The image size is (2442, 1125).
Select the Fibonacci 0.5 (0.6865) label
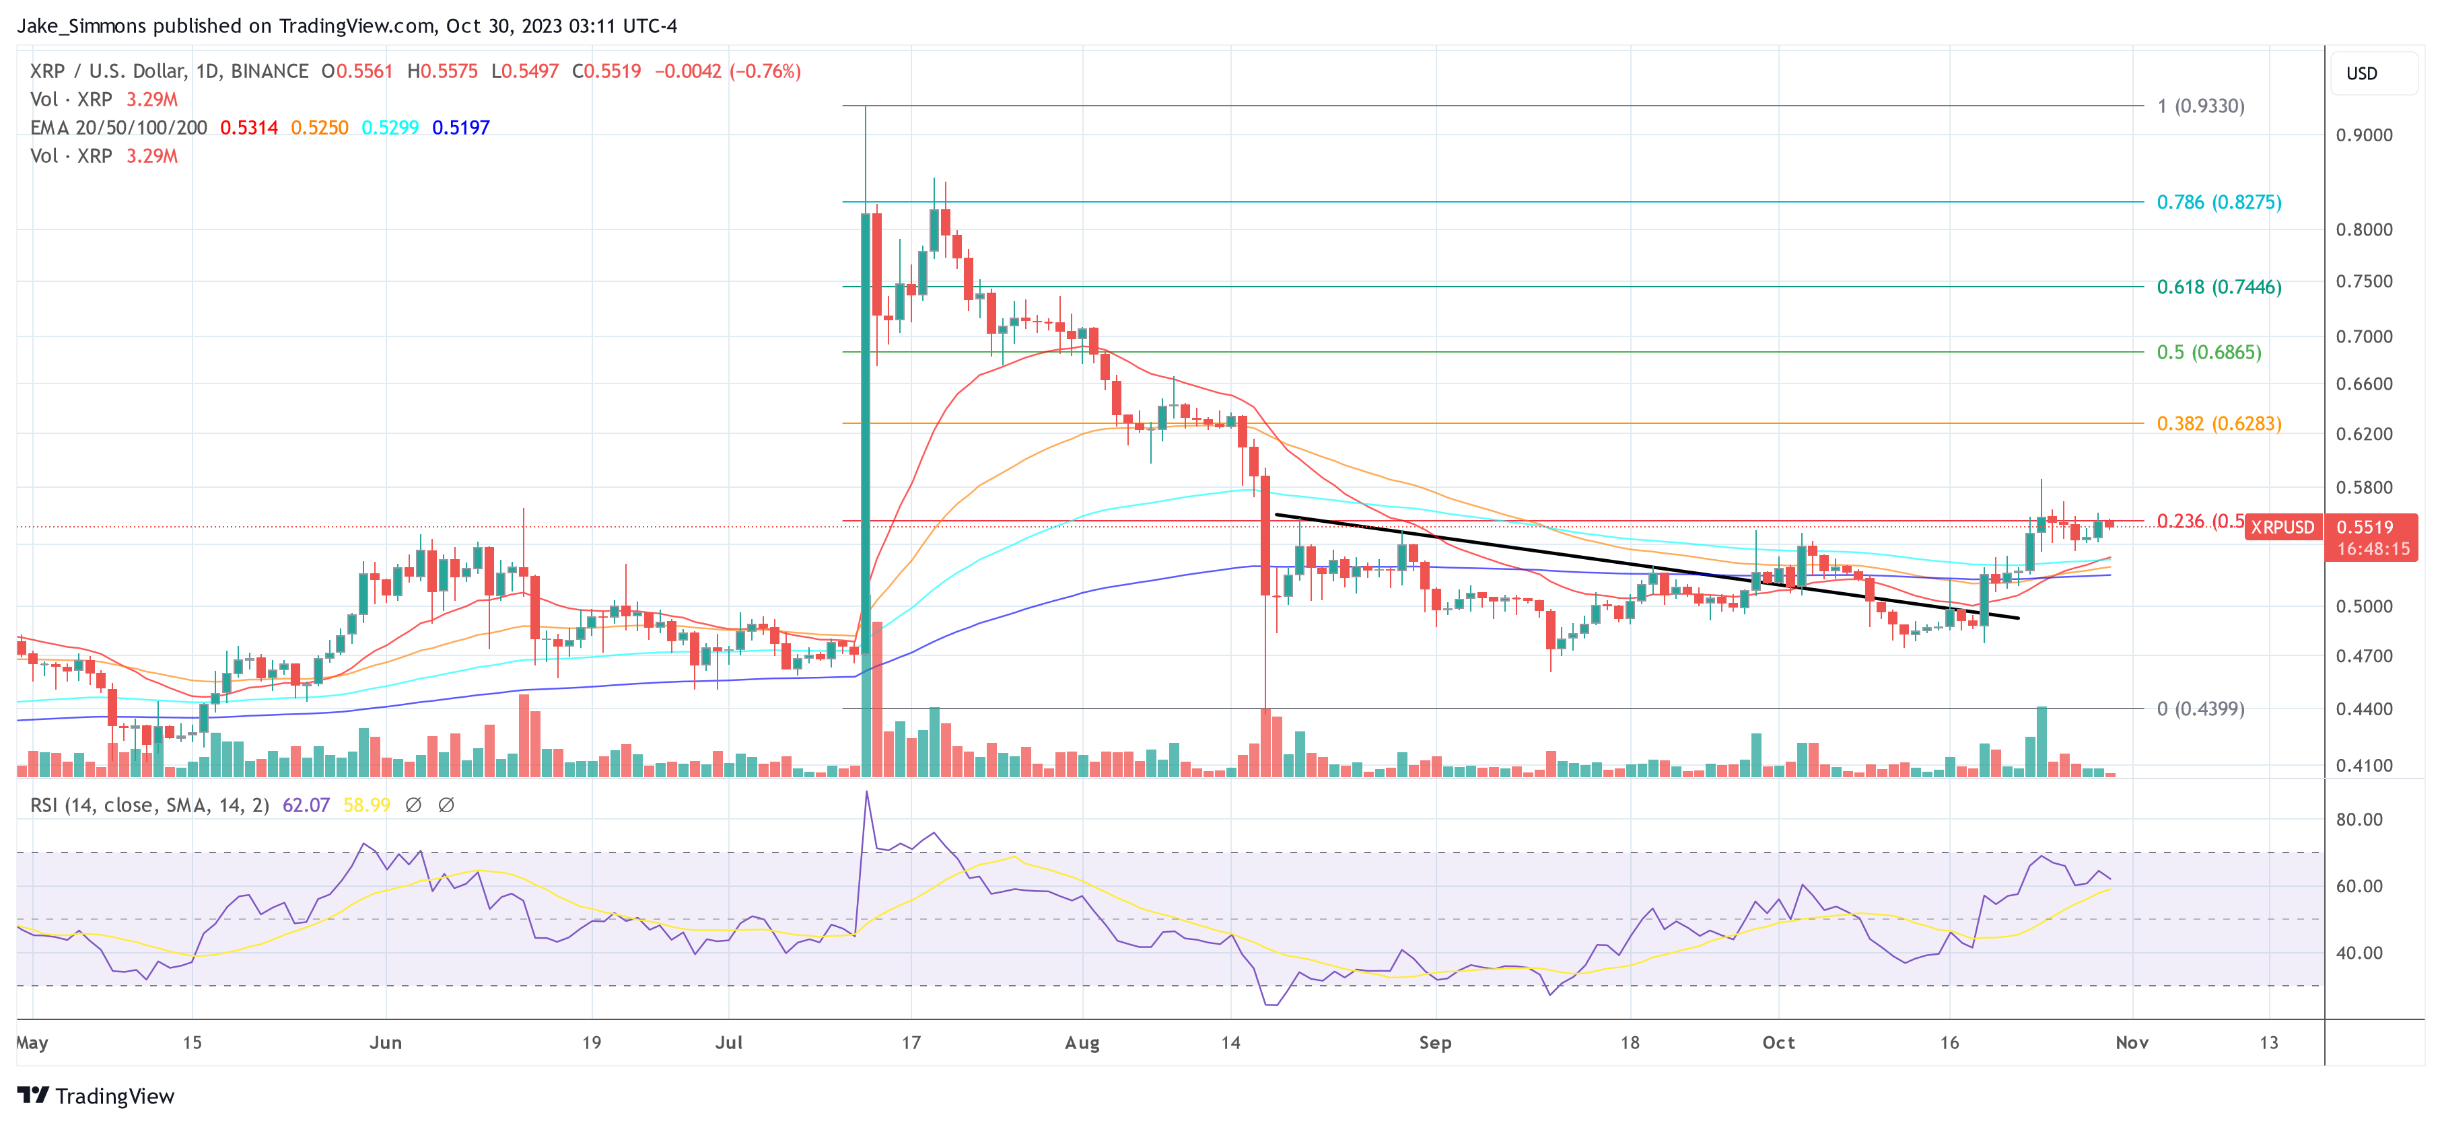click(x=2209, y=352)
